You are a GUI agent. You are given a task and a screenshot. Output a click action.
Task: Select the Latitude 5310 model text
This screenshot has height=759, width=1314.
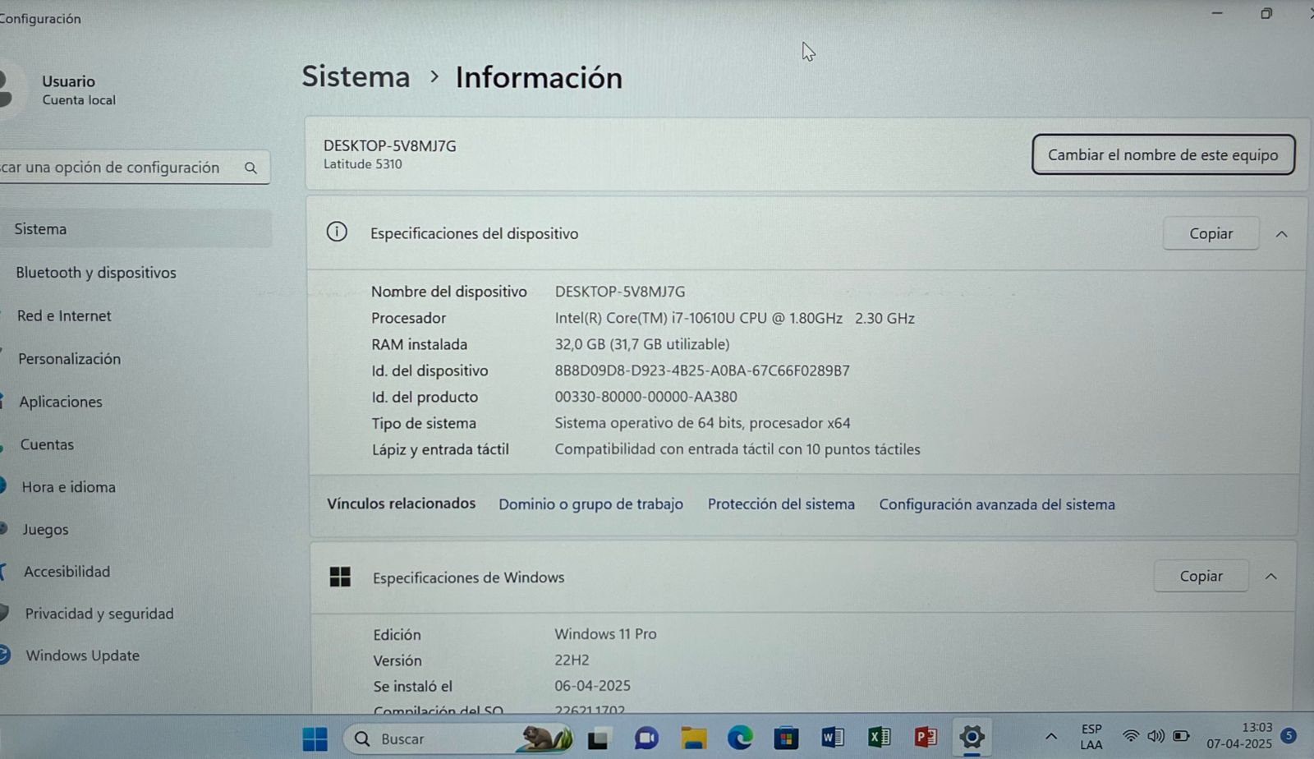(x=362, y=163)
